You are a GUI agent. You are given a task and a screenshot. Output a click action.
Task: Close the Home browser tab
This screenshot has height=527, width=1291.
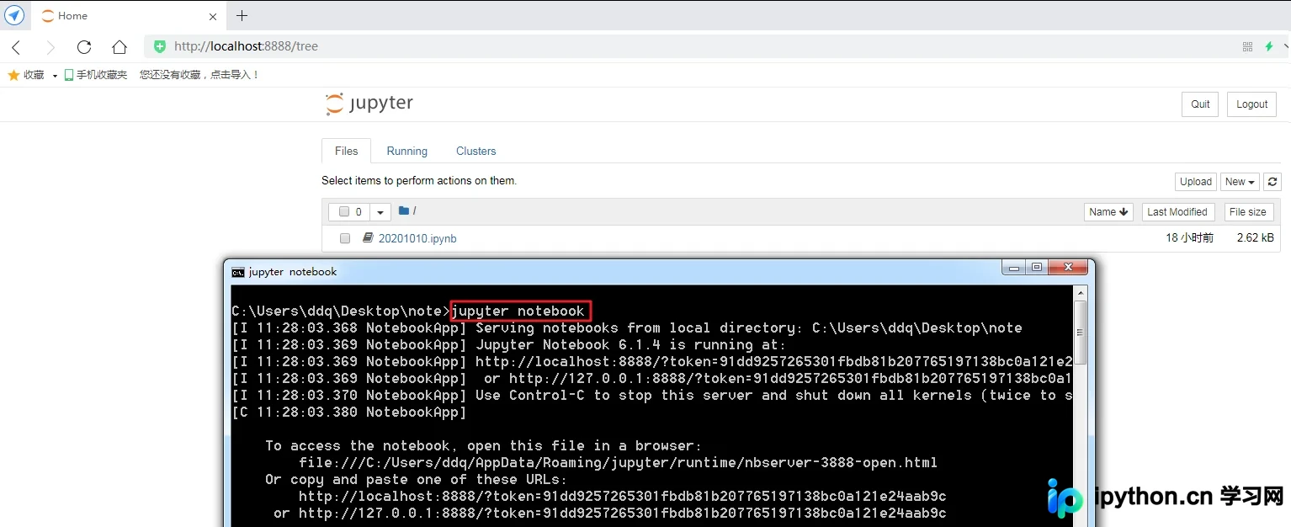[x=213, y=16]
